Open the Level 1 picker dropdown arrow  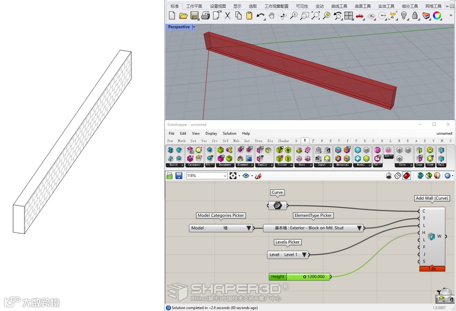pos(304,255)
